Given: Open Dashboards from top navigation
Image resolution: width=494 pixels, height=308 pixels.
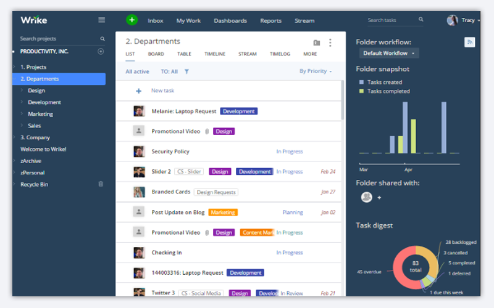Looking at the screenshot, I should (x=230, y=21).
